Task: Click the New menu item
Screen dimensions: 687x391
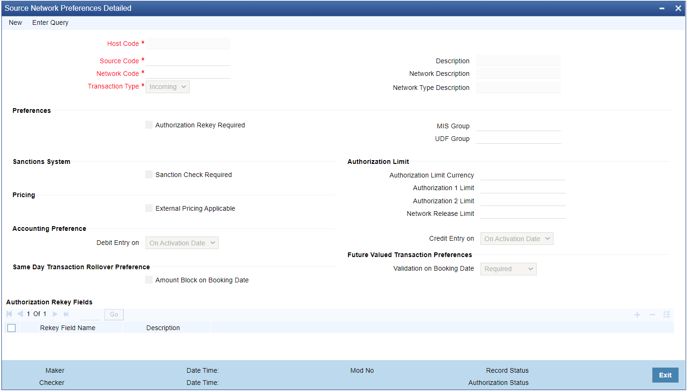Action: point(15,22)
